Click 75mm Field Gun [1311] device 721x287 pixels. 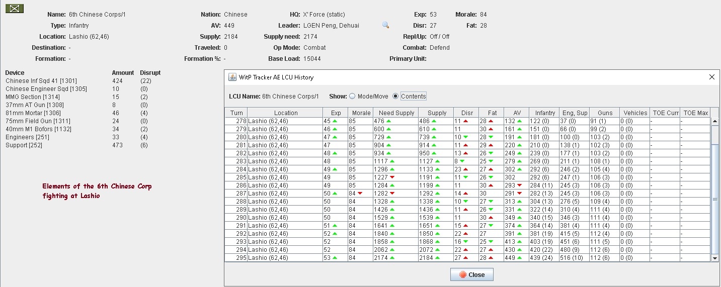click(x=38, y=121)
